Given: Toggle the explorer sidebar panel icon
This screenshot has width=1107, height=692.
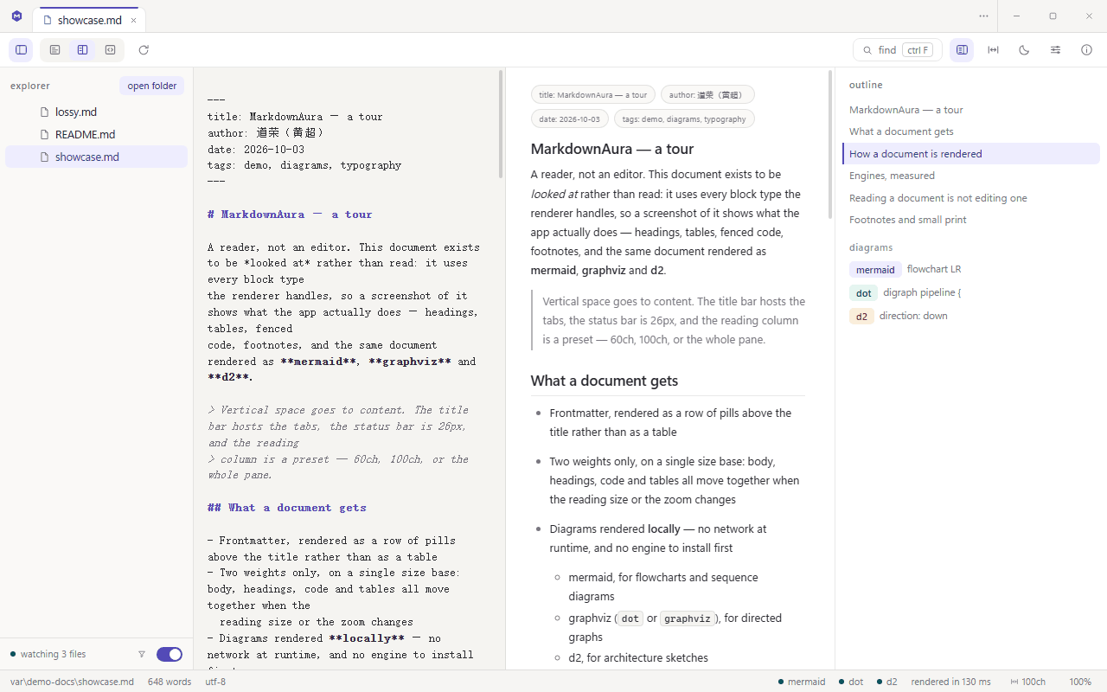Looking at the screenshot, I should coord(22,50).
